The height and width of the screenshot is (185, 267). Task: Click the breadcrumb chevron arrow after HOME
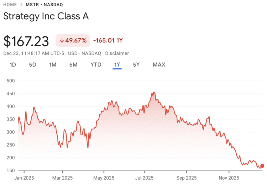(21, 5)
